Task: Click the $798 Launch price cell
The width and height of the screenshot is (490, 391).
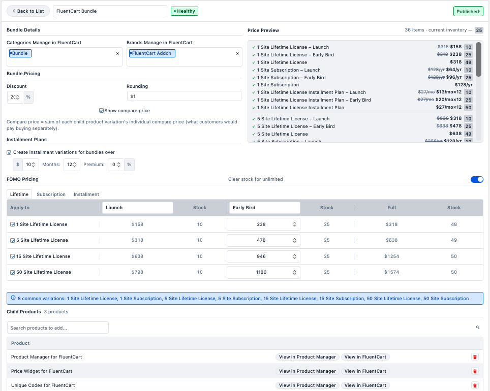Action: (x=138, y=272)
